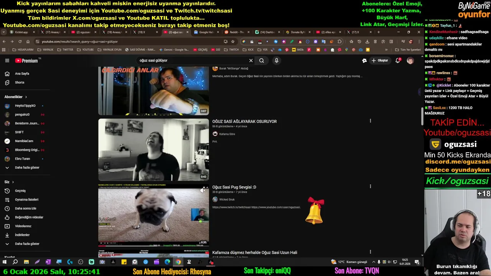Open Tüm Yer İşaretleri folder
Screen dimensions: 491x276
pyautogui.click(x=407, y=50)
